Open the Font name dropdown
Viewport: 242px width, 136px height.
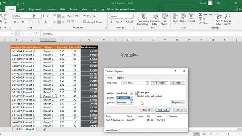coord(32,16)
